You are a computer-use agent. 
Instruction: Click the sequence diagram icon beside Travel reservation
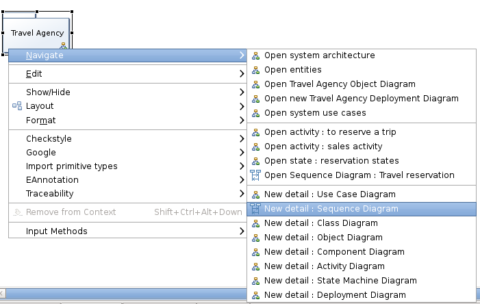255,175
